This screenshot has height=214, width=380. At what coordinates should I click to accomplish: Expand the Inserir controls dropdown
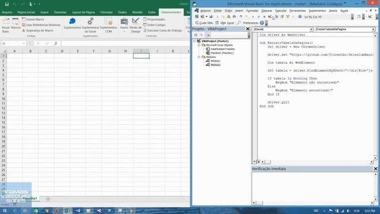(124, 25)
